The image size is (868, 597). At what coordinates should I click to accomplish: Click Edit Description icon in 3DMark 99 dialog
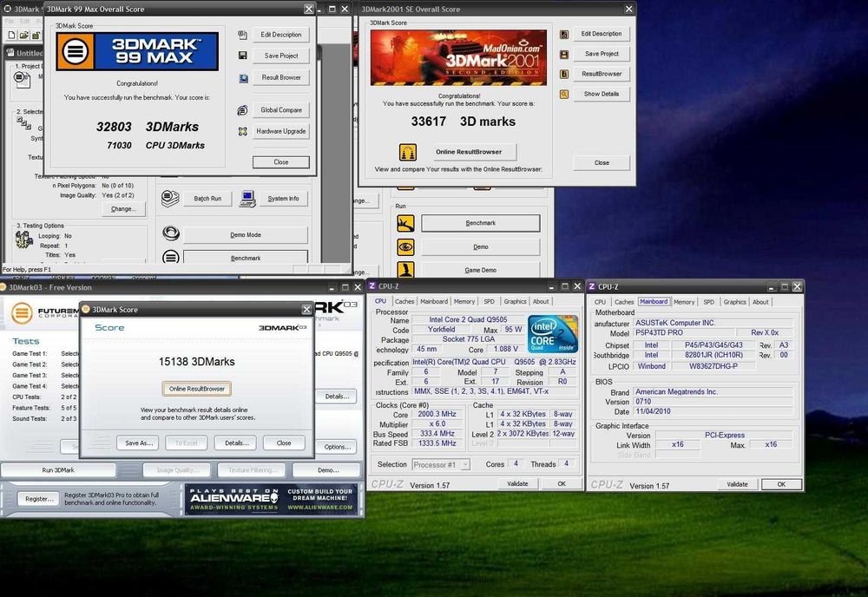(242, 35)
